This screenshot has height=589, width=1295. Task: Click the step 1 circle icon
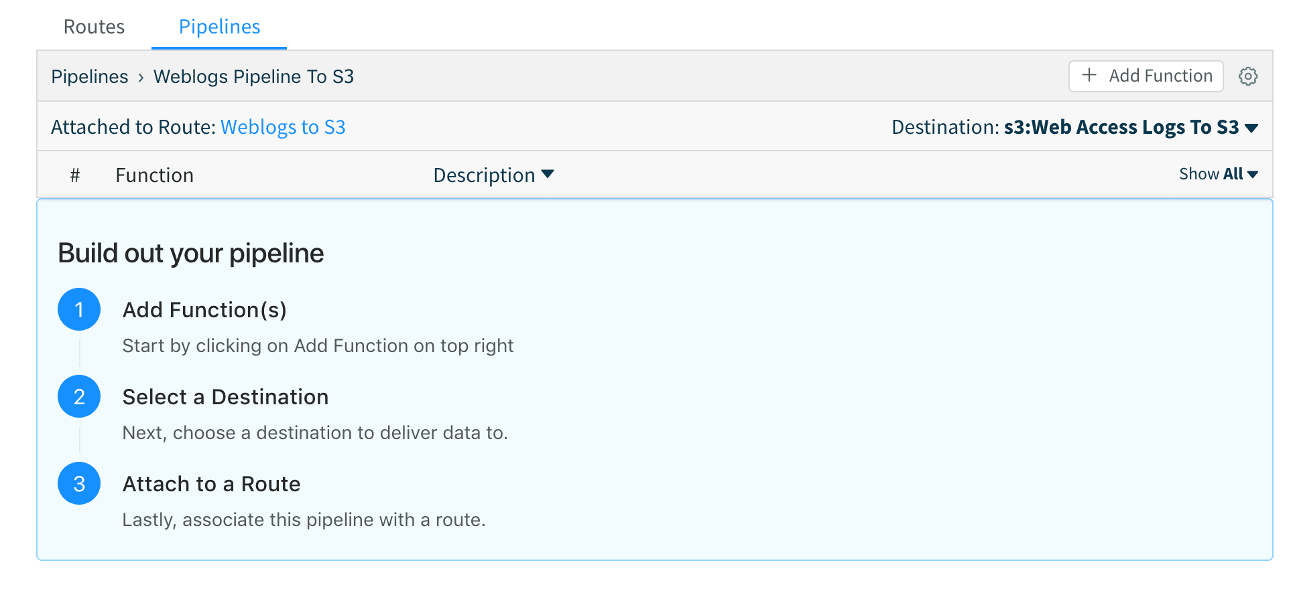tap(79, 310)
